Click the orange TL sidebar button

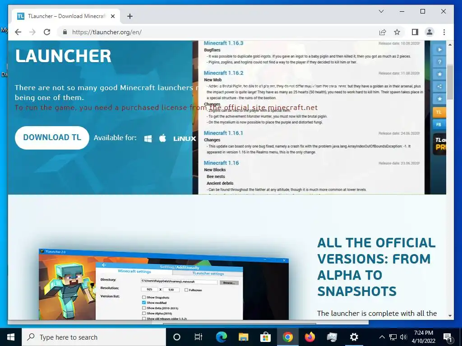pos(439,112)
